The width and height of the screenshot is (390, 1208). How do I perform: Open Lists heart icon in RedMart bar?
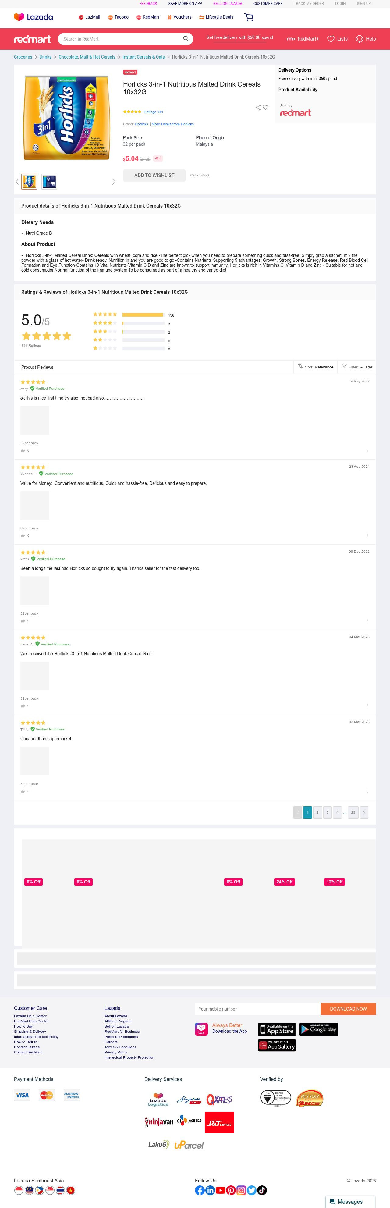click(331, 39)
